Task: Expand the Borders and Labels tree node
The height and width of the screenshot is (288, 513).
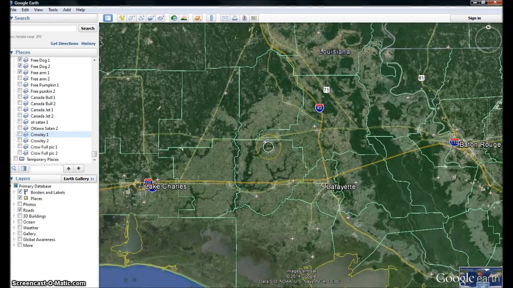Action: pos(15,192)
